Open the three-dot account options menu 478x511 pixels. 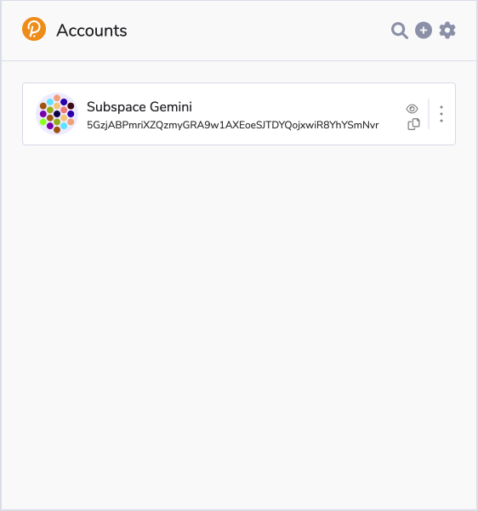tap(441, 114)
